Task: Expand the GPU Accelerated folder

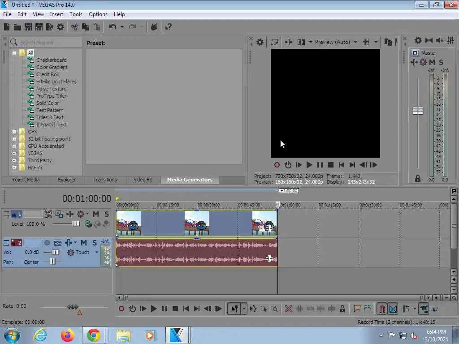Action: click(x=14, y=146)
